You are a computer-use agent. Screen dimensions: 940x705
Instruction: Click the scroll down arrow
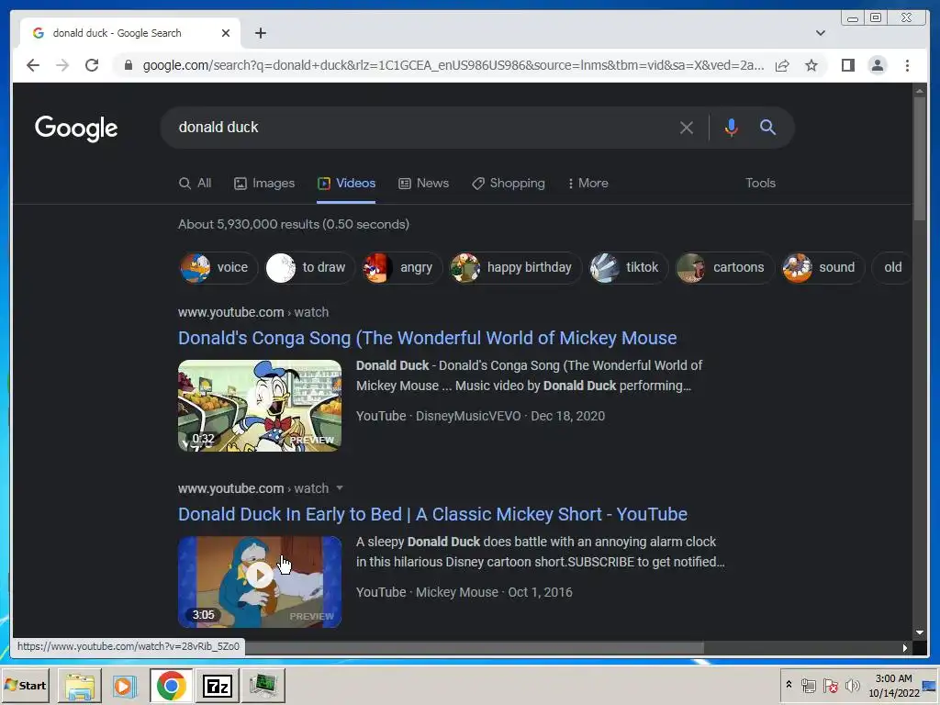919,632
